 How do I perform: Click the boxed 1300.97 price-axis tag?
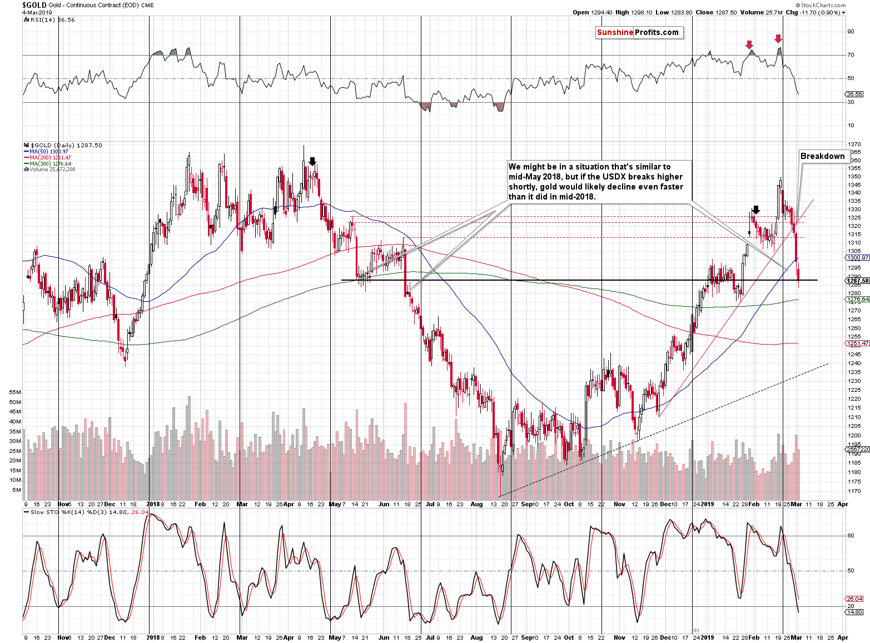click(x=857, y=258)
